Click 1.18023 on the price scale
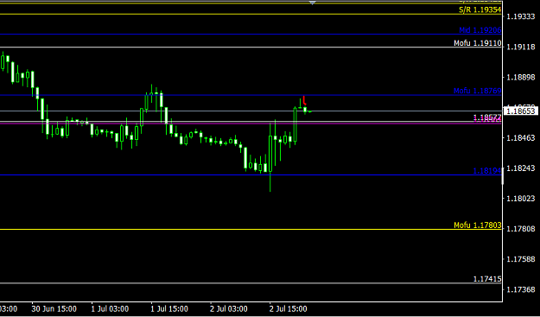This screenshot has width=540, height=317. [521, 199]
